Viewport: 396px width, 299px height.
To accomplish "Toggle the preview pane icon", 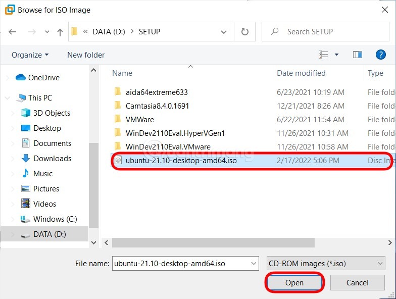I will [358, 55].
